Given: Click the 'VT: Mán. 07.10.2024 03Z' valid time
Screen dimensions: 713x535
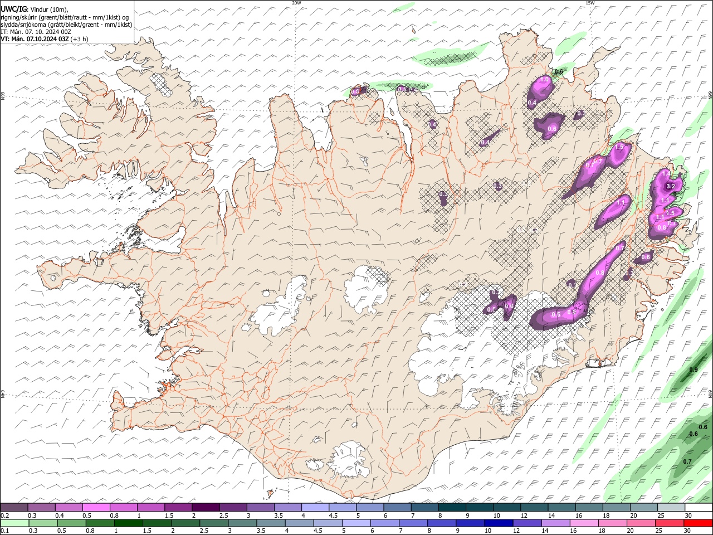Looking at the screenshot, I should pyautogui.click(x=35, y=39).
